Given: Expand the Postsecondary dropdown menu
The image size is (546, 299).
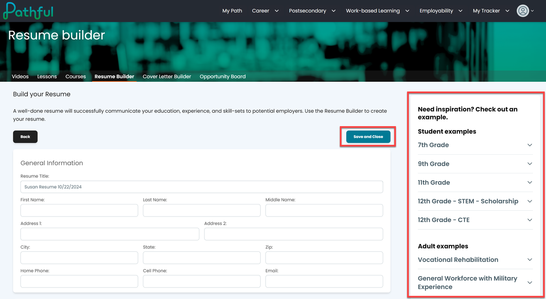Looking at the screenshot, I should pyautogui.click(x=312, y=11).
